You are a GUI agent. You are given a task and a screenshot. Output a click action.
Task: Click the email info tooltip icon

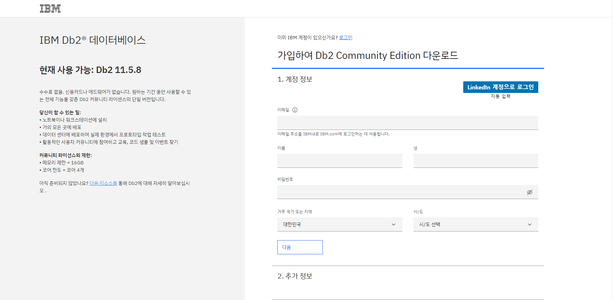[x=295, y=110]
